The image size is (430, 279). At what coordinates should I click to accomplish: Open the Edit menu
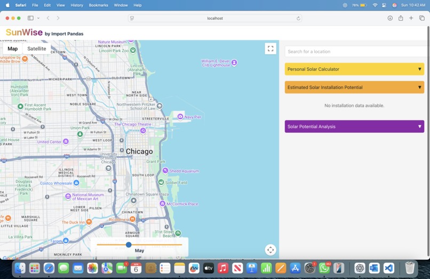pos(47,5)
